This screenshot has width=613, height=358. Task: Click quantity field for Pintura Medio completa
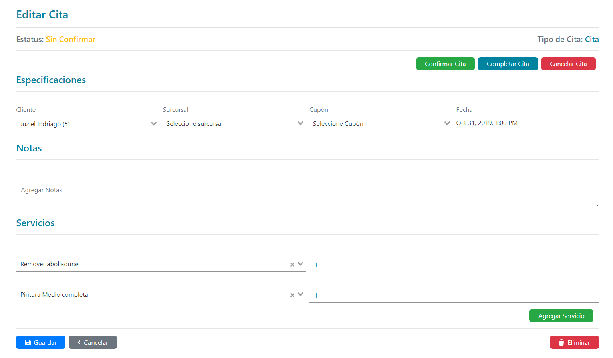point(454,295)
